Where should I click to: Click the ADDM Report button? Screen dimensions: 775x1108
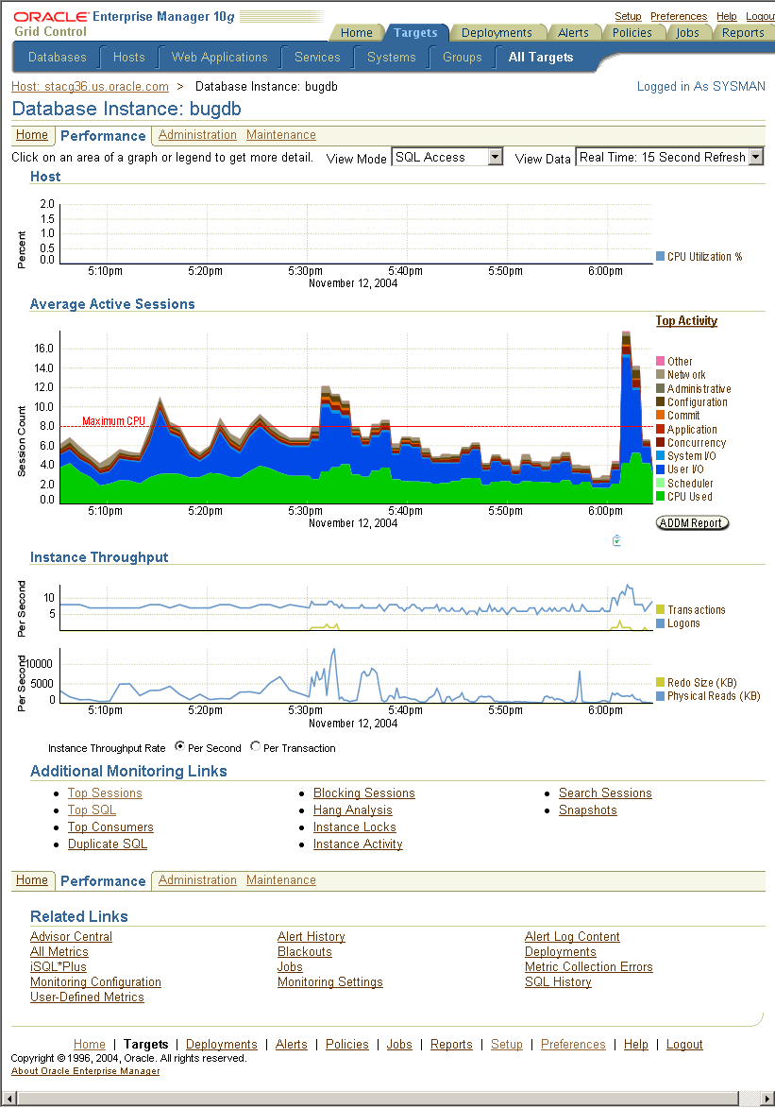(692, 523)
